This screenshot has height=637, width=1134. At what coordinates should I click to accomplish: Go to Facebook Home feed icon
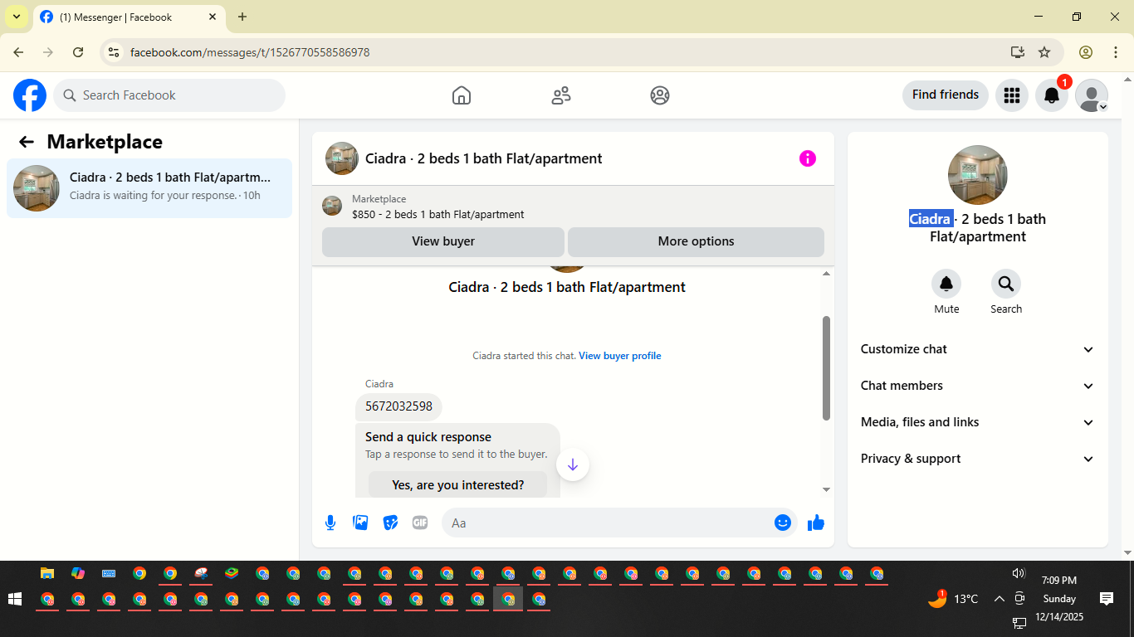(462, 95)
